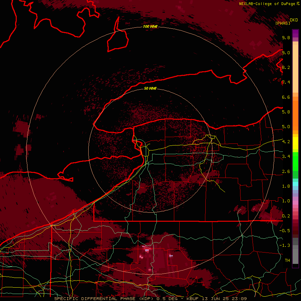301x301 pixels.
Task: Click the 6.6 legend value
Action: tap(286, 97)
